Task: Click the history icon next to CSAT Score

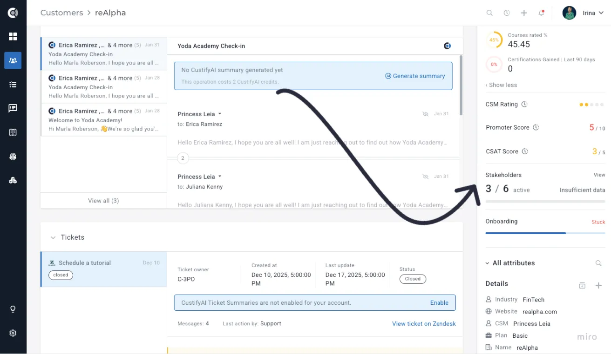Action: (525, 151)
